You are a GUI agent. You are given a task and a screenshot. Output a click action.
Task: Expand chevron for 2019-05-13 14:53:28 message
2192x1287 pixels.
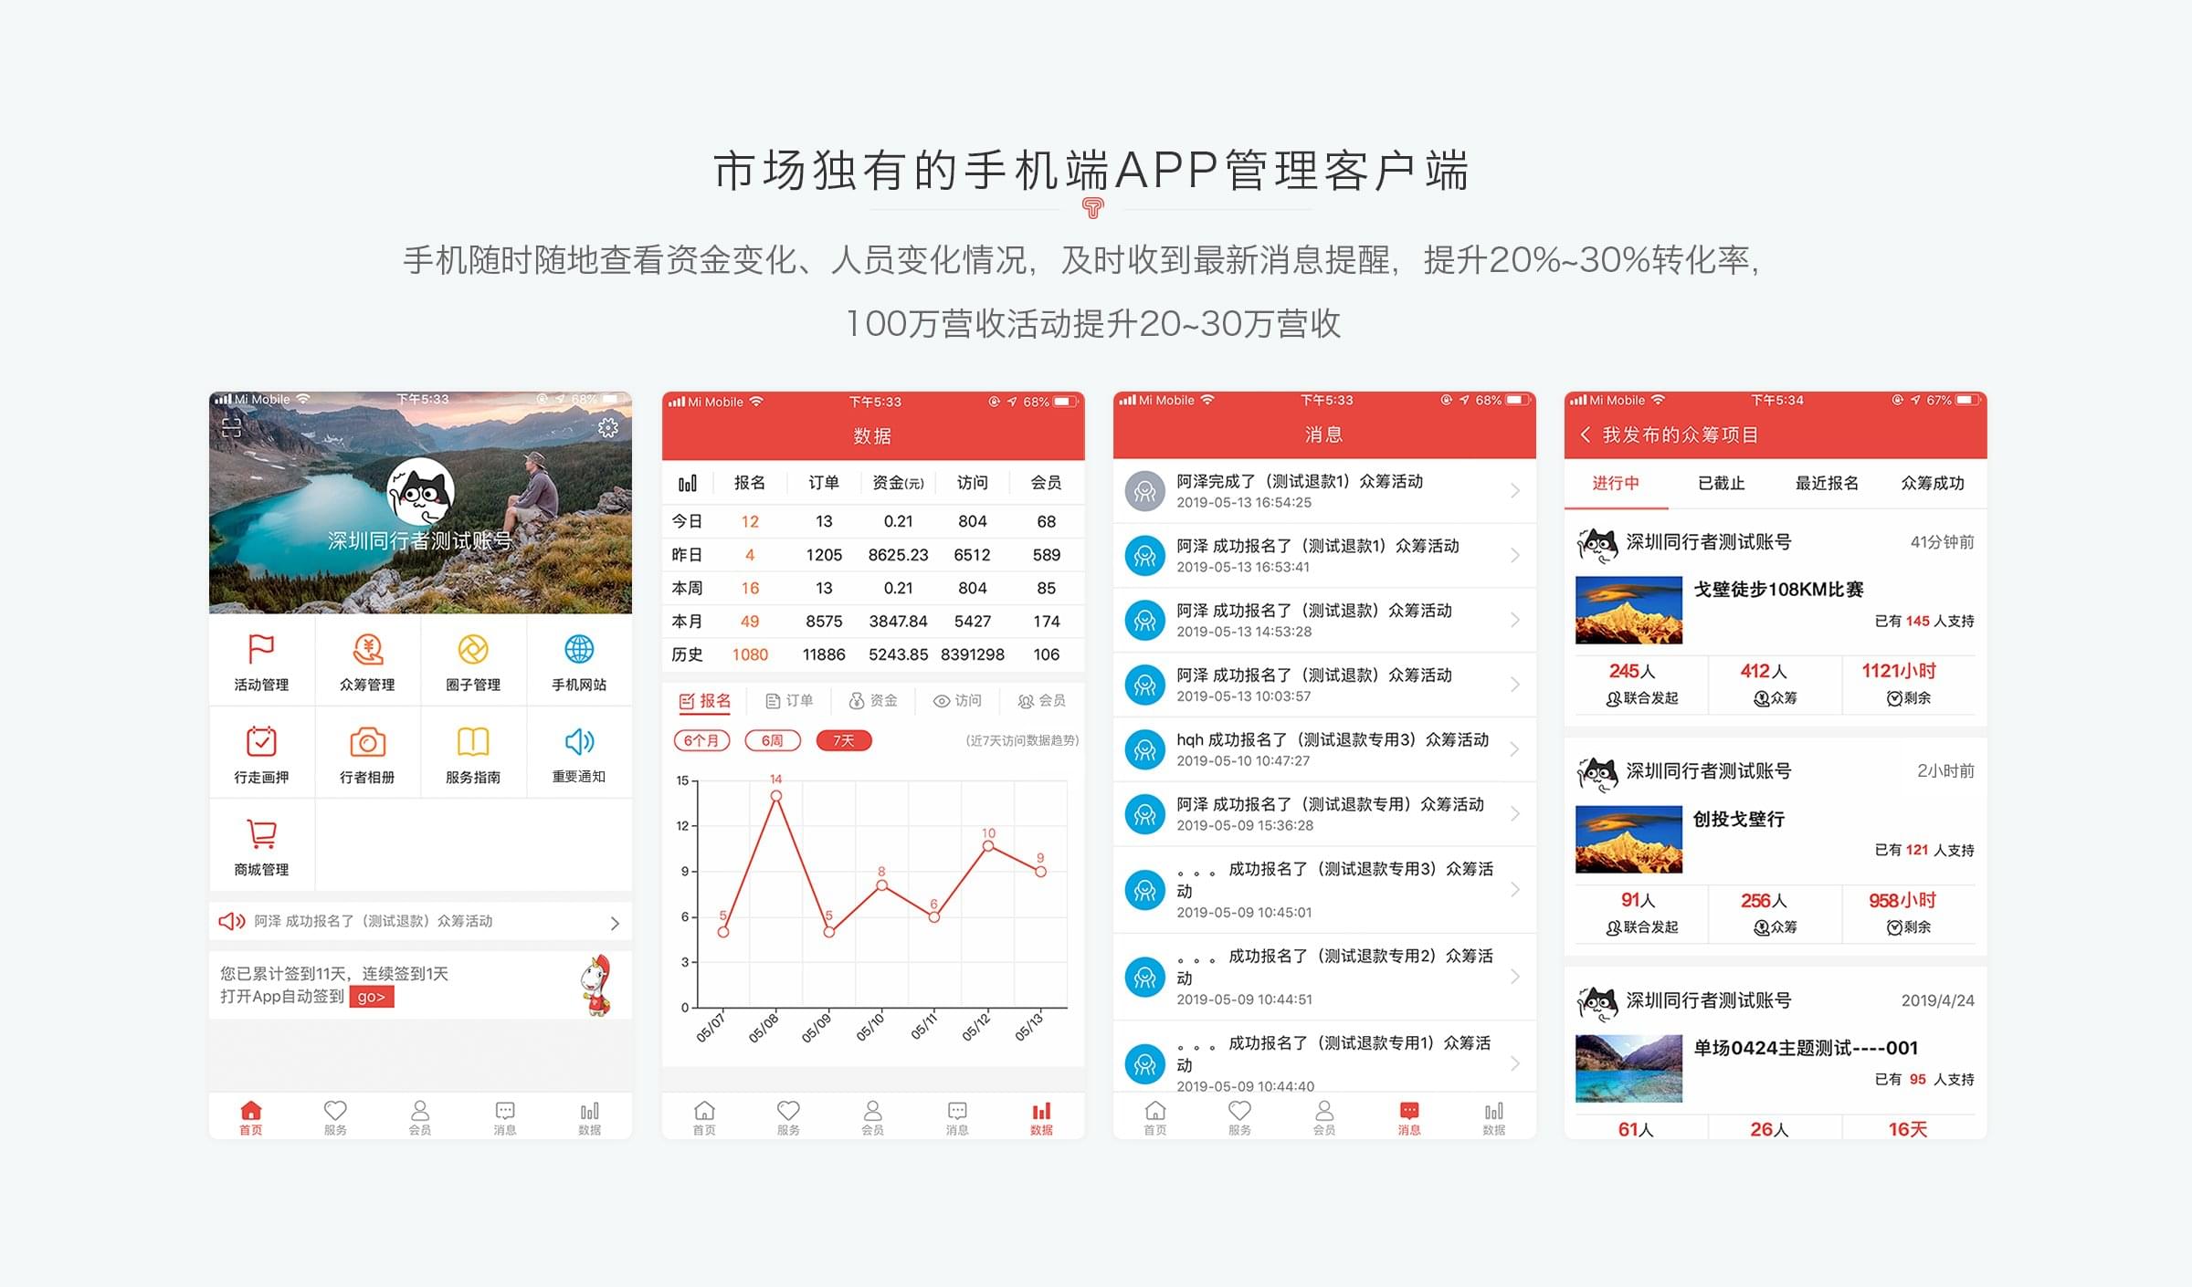point(1515,620)
